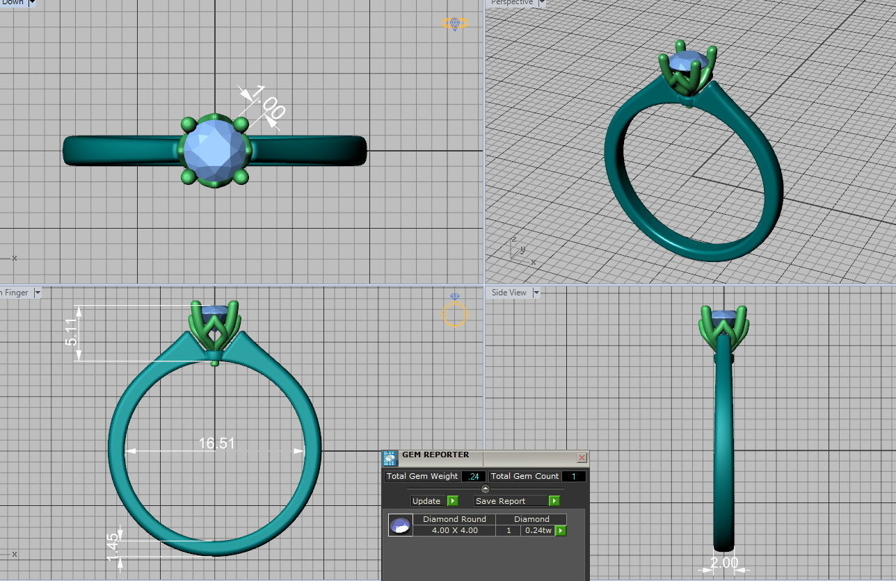Viewport: 896px width, 581px height.
Task: Open the Side View viewport dropdown arrow
Action: (536, 293)
